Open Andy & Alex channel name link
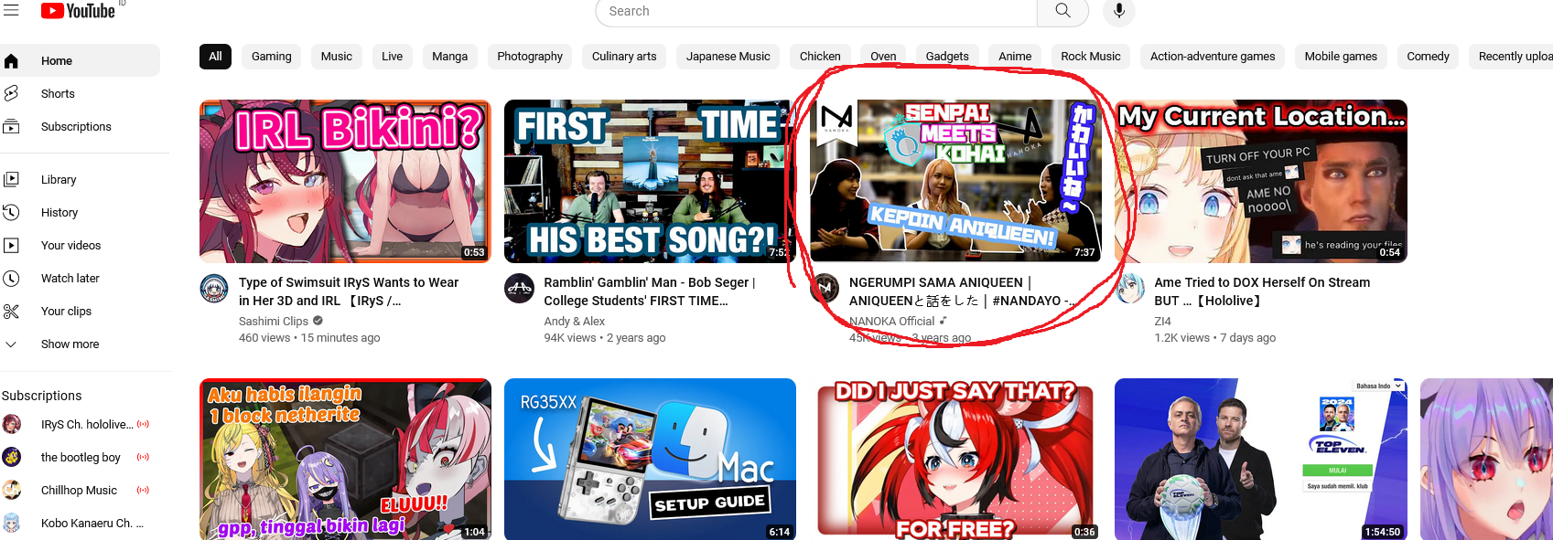 pos(574,322)
